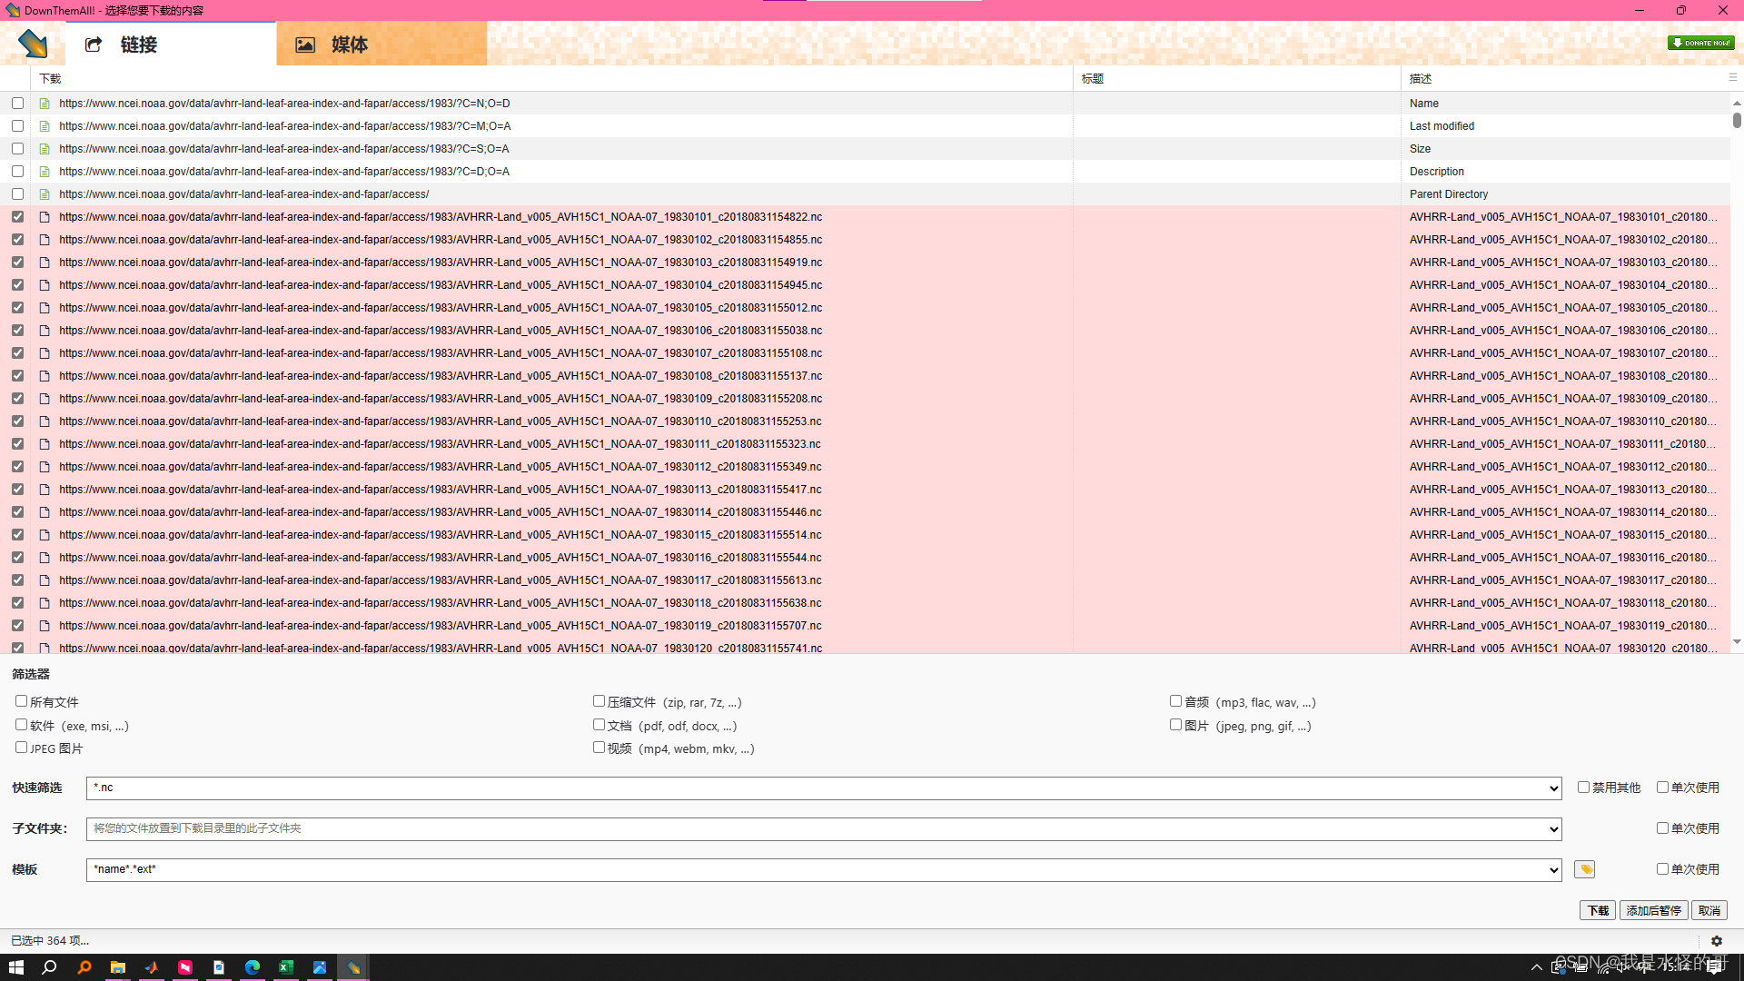Viewport: 1744px width, 981px height.
Task: Check the 压缩文件 filter checkbox
Action: click(x=599, y=701)
